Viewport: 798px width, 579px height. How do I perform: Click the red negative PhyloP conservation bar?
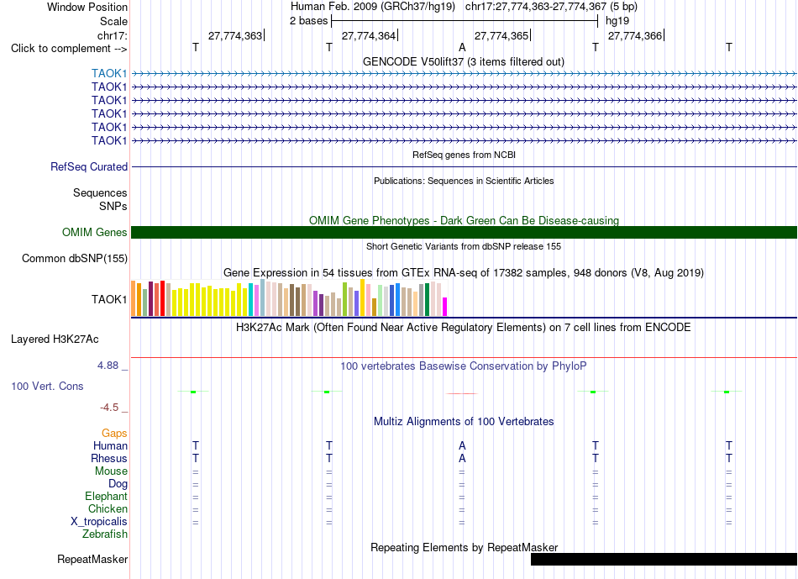click(x=462, y=393)
